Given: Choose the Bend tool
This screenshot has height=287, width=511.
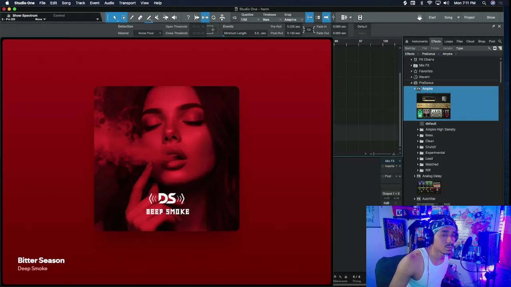Looking at the screenshot, I should [165, 18].
